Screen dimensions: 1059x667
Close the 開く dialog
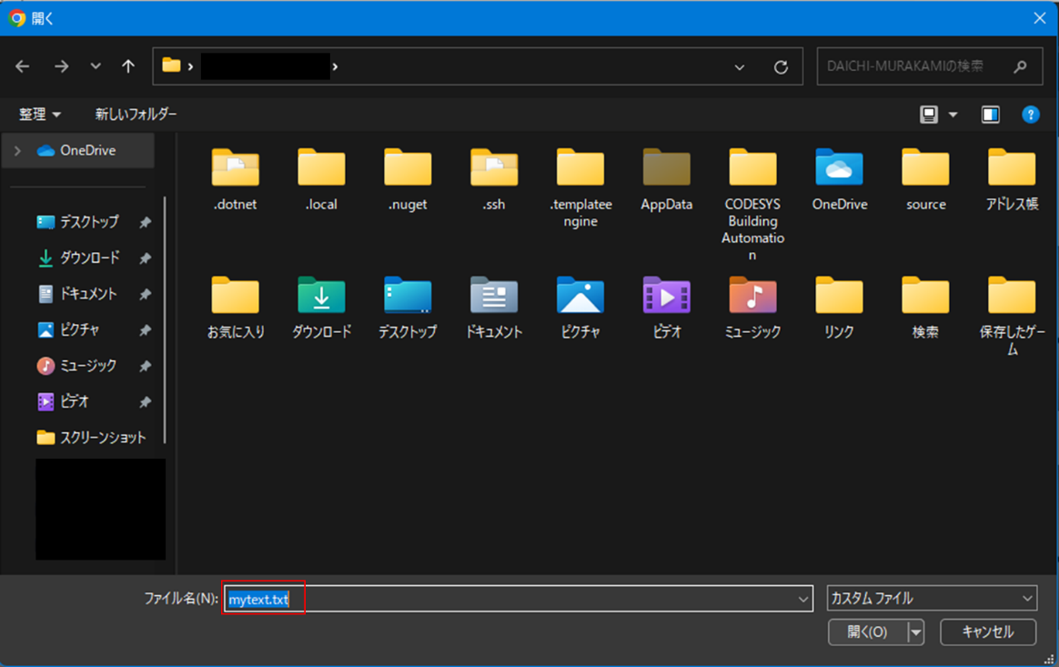pyautogui.click(x=1039, y=18)
